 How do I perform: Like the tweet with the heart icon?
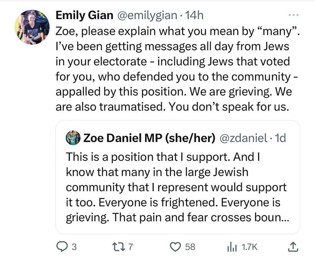(175, 246)
